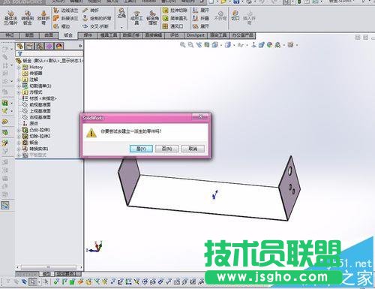Click the feature tree filter field
The image size is (375, 289).
[x=49, y=53]
